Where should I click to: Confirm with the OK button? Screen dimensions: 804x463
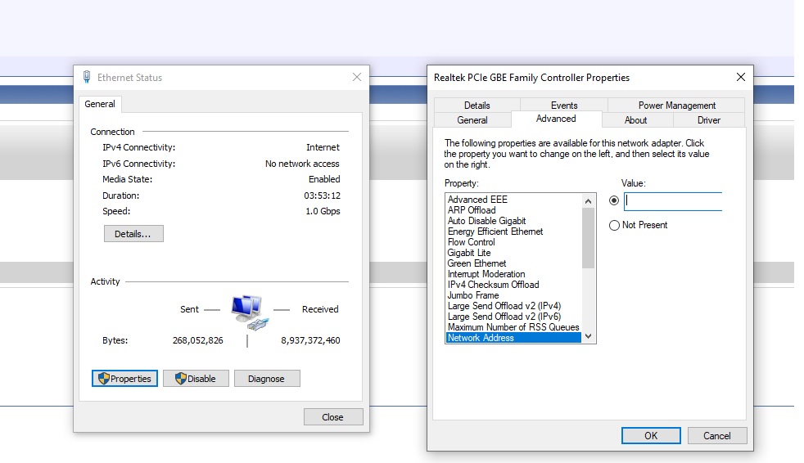(651, 435)
